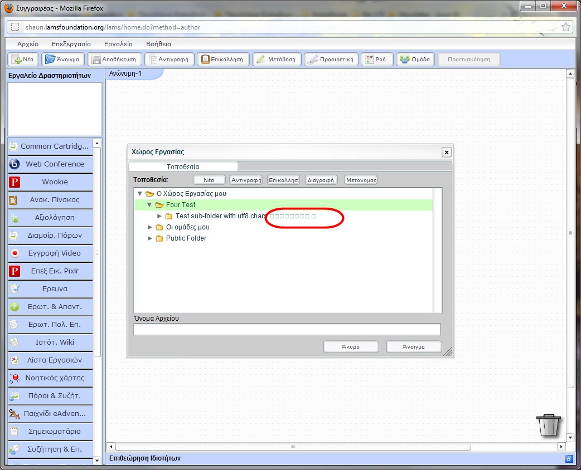Screen dimensions: 581x470
Task: Open the Αρχείο menu
Action: point(28,44)
